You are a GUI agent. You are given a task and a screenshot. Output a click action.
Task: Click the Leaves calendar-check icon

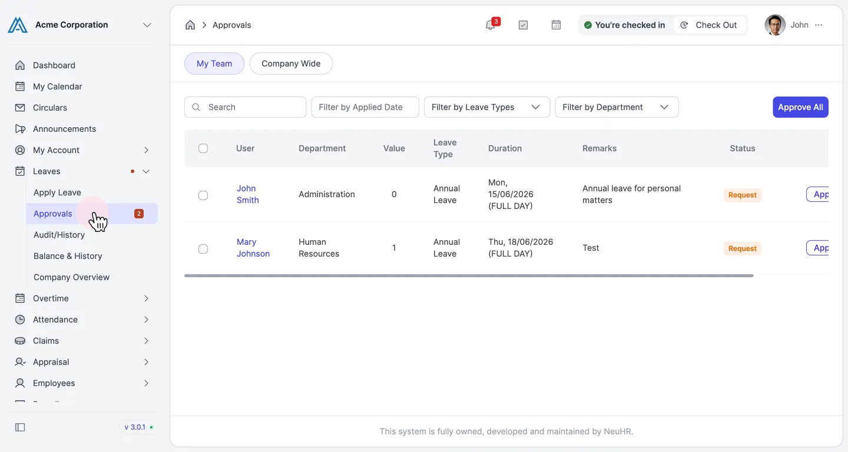tap(20, 171)
